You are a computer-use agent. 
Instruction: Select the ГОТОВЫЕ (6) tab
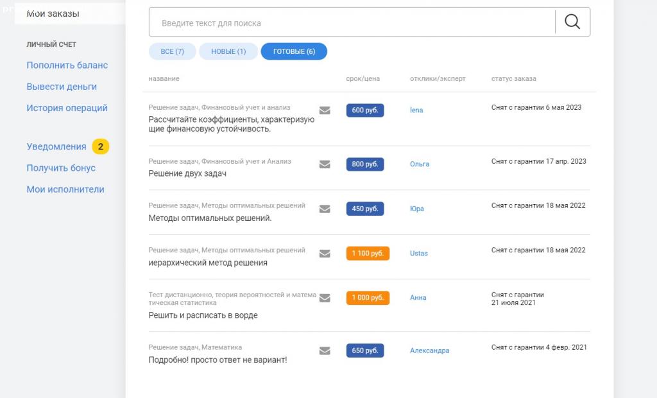coord(294,51)
